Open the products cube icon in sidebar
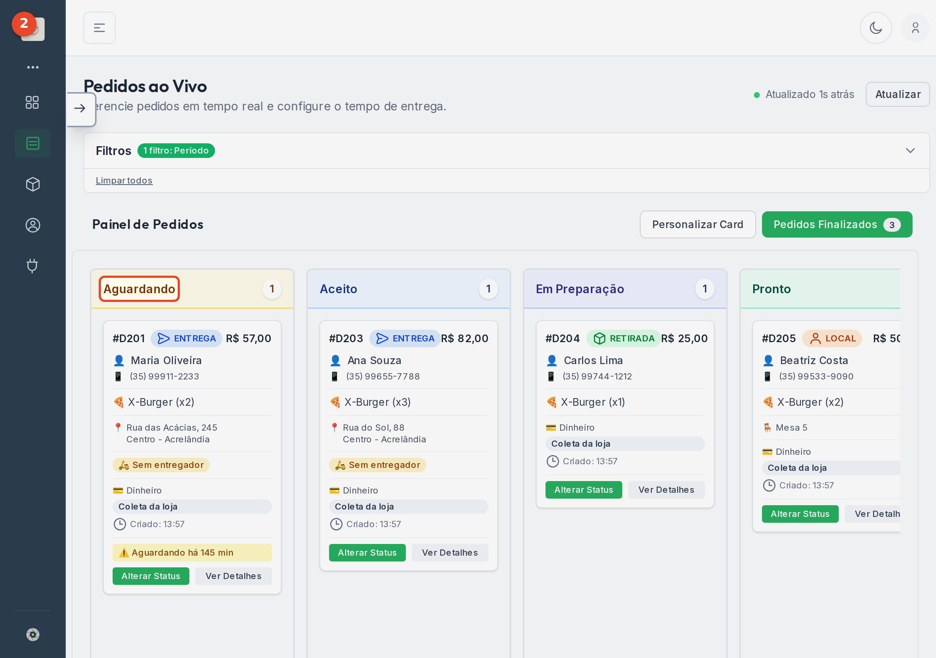 pos(33,184)
